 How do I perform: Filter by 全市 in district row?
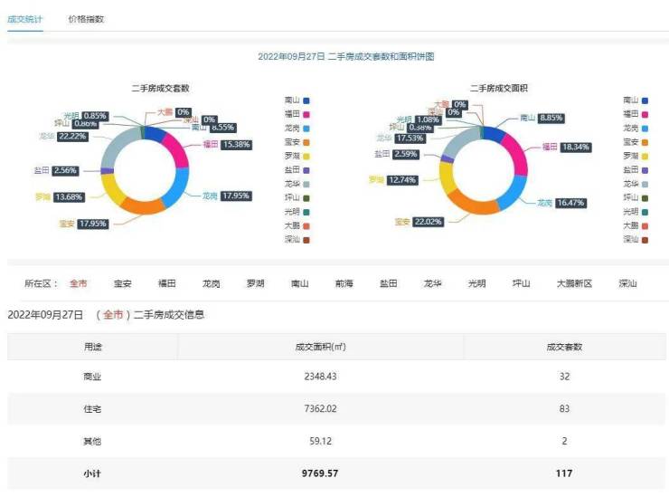(x=79, y=283)
